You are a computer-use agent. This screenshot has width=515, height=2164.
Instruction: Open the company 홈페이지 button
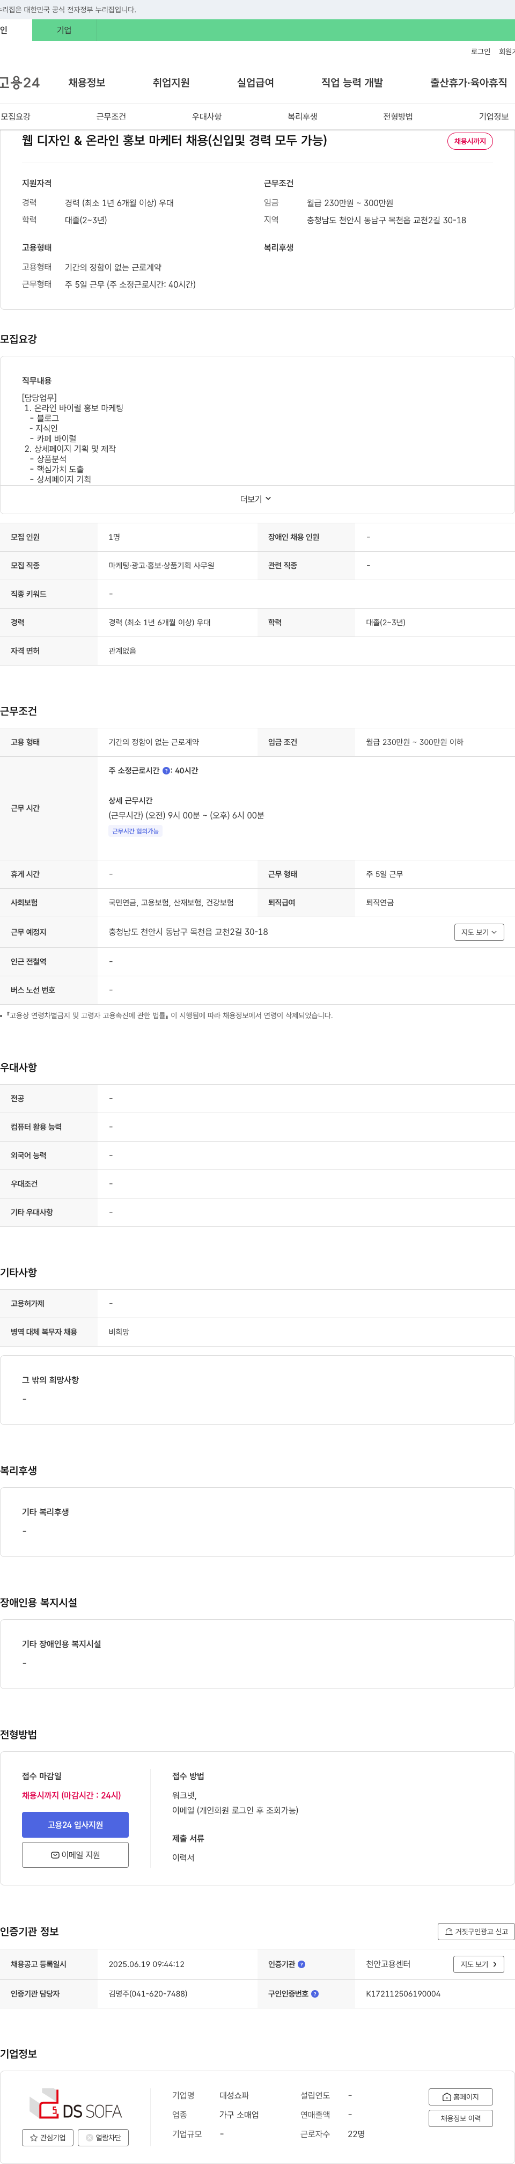pyautogui.click(x=460, y=2097)
